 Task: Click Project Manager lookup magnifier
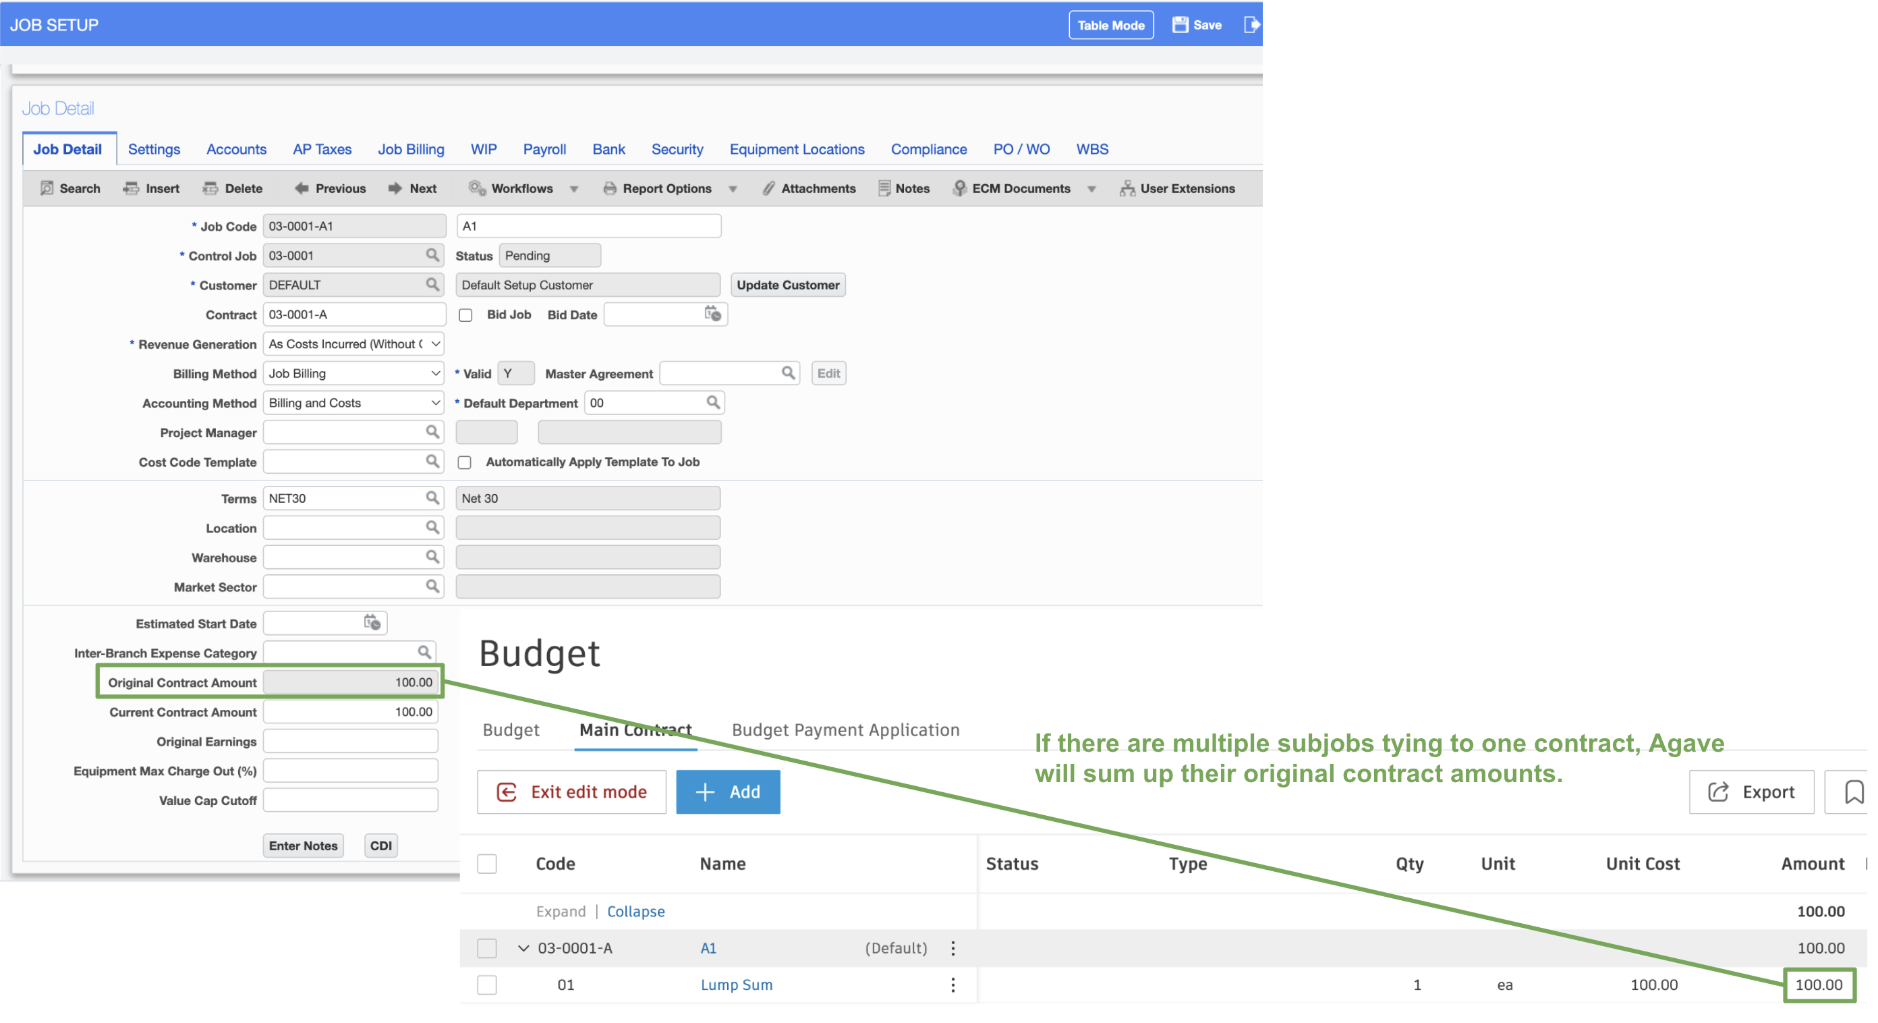[432, 432]
